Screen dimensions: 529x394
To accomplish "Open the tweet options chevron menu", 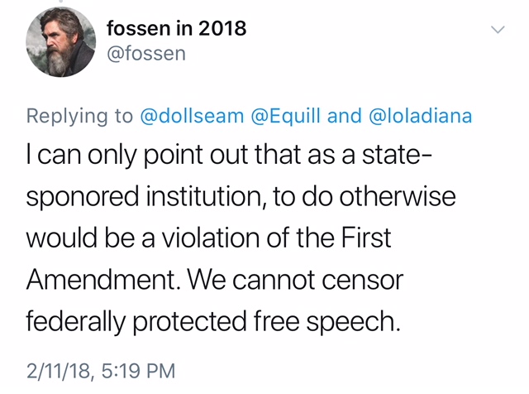I will (x=498, y=30).
